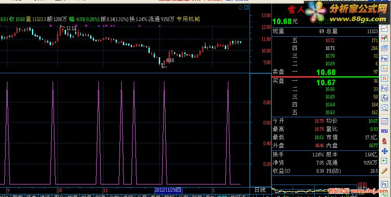Click the 今开 opening price 10.75
Screen dimensions: 391x197
319,121
